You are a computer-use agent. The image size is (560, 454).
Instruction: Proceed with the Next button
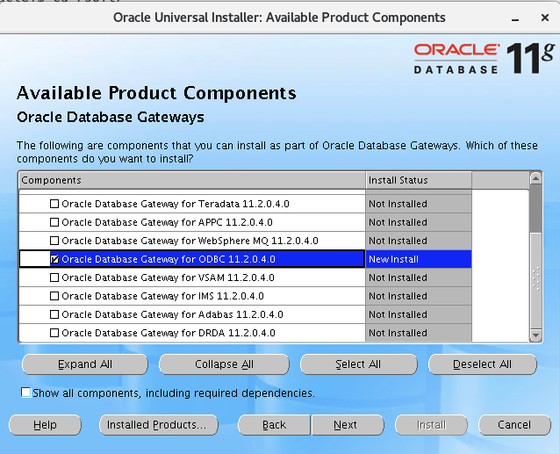coord(348,425)
